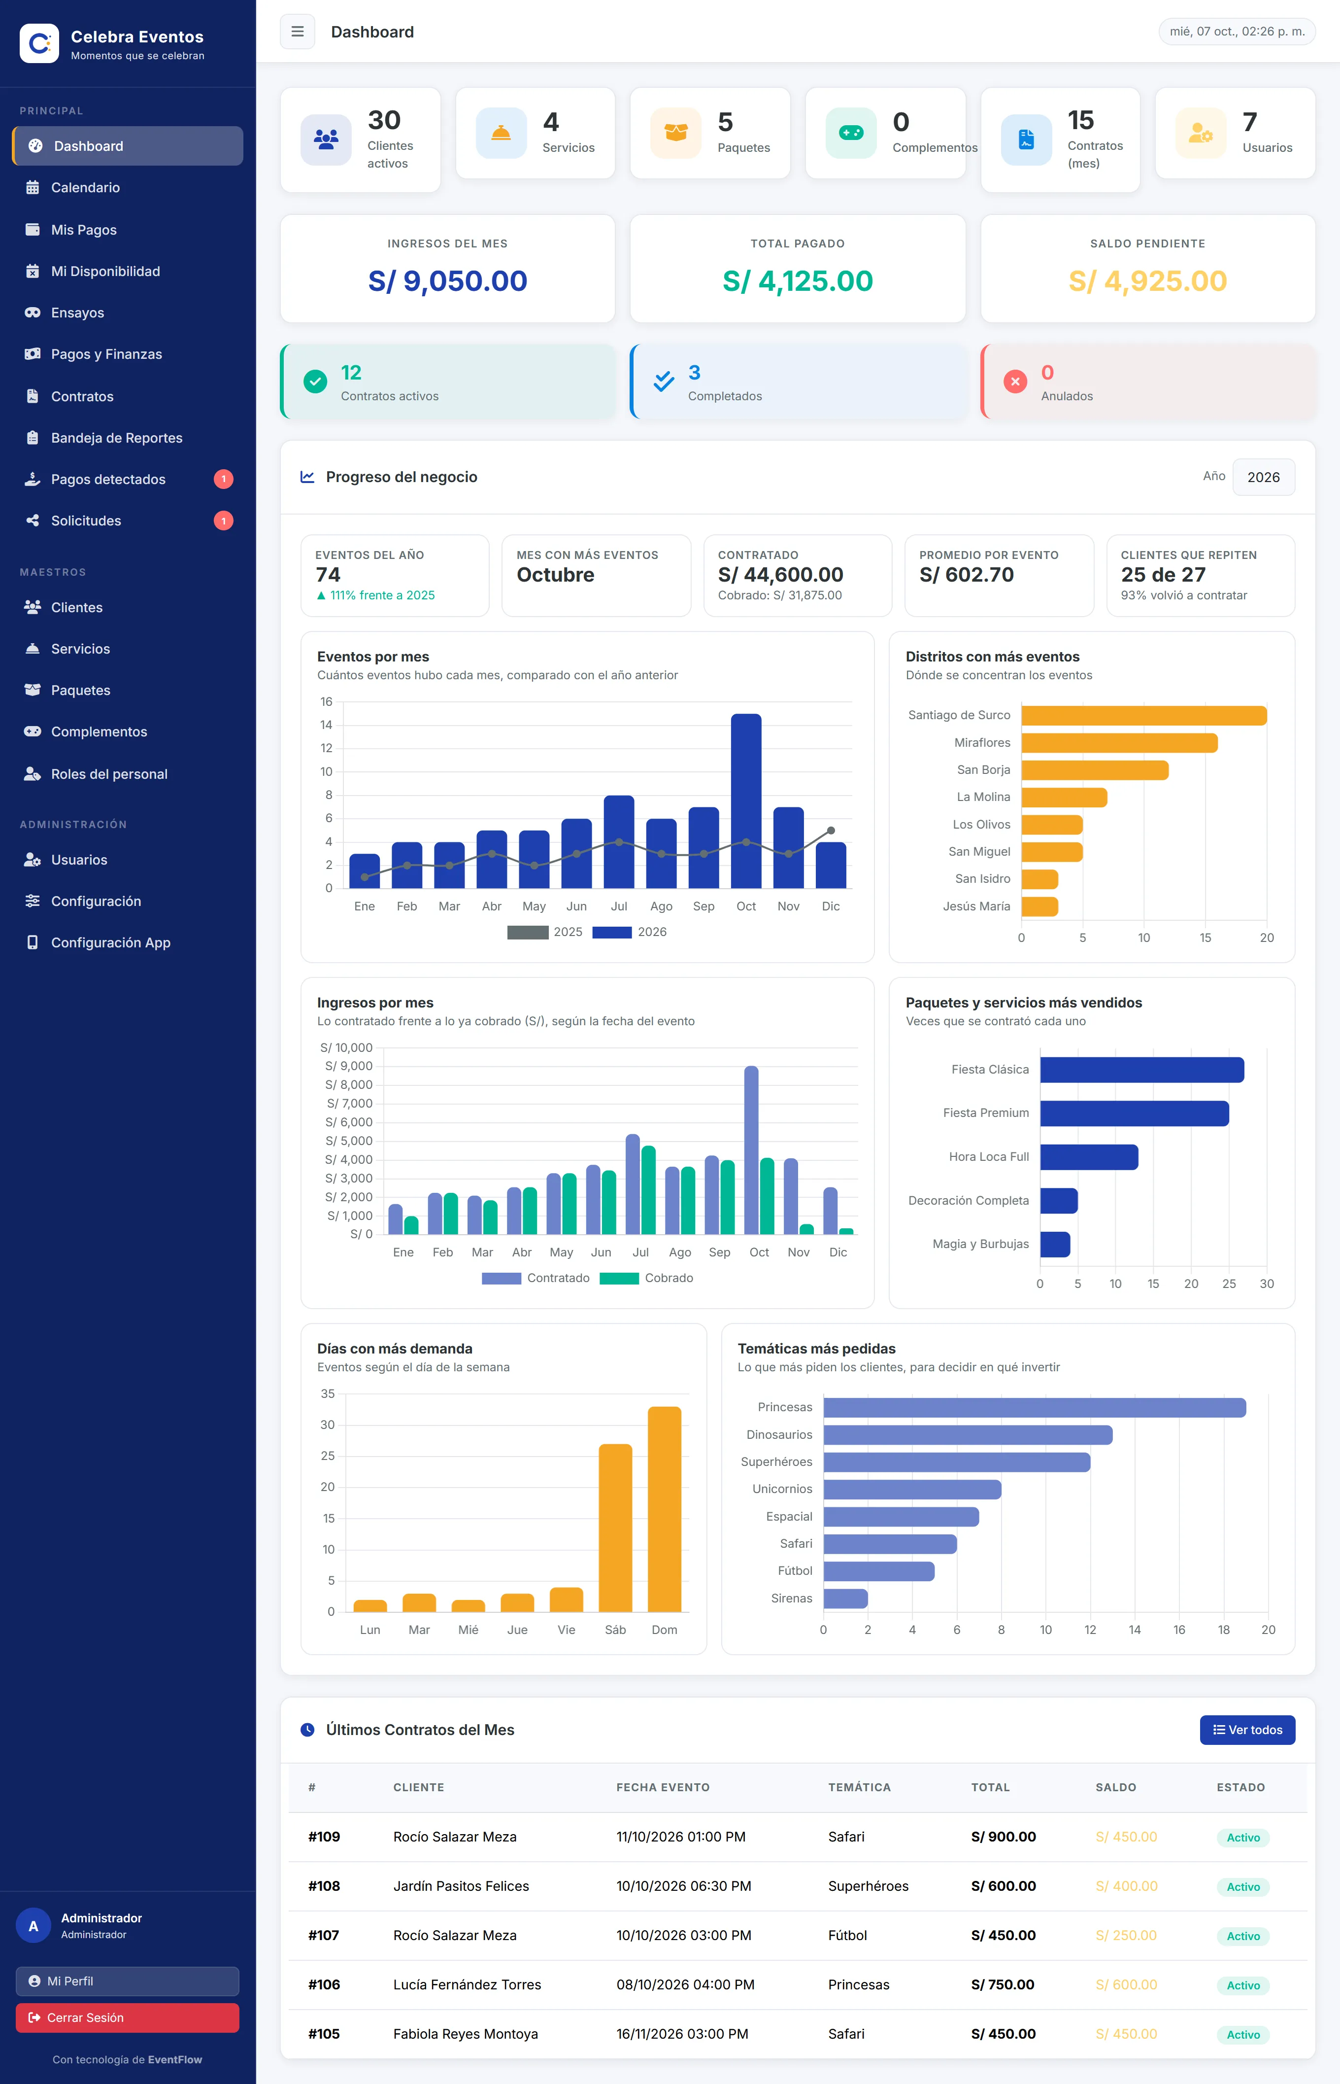
Task: Click the Activo badge in row #106
Action: coord(1242,1985)
